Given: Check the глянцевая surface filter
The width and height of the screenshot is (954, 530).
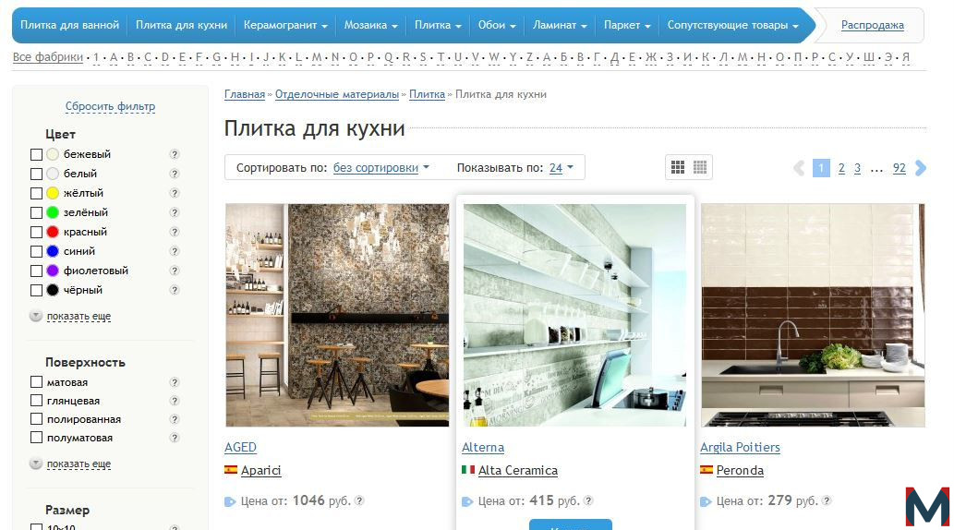Looking at the screenshot, I should click(37, 401).
